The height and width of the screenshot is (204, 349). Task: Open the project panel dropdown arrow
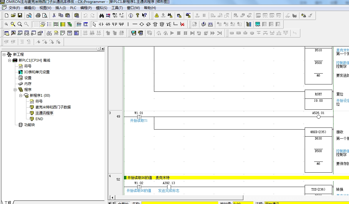(x=99, y=49)
